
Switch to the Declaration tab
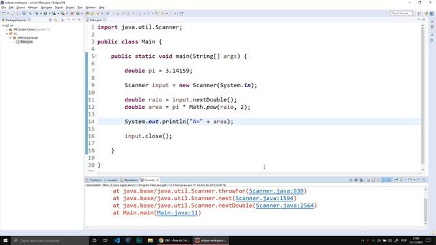pyautogui.click(x=129, y=180)
